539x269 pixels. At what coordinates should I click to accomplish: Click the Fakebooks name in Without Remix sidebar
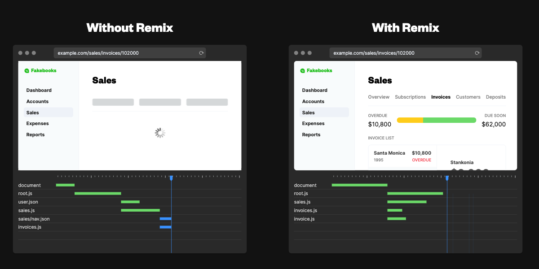(44, 71)
